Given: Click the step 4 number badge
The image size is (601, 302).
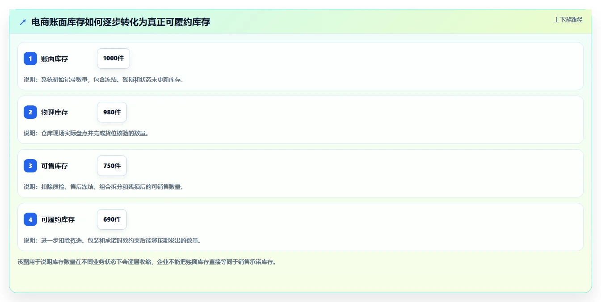Looking at the screenshot, I should click(30, 219).
